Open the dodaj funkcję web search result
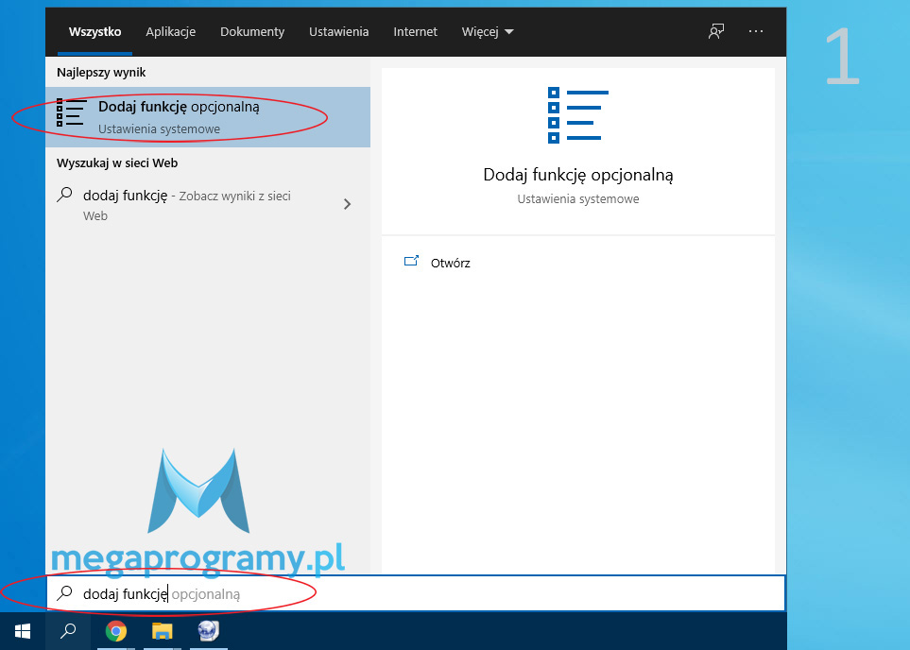910x650 pixels. 208,205
